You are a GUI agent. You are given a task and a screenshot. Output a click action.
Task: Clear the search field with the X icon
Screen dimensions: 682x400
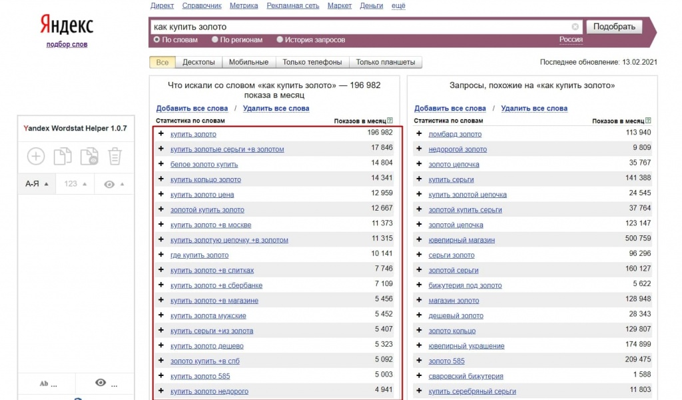tap(575, 27)
